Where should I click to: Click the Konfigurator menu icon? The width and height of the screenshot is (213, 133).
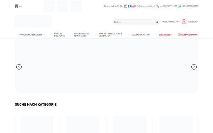click(x=179, y=35)
